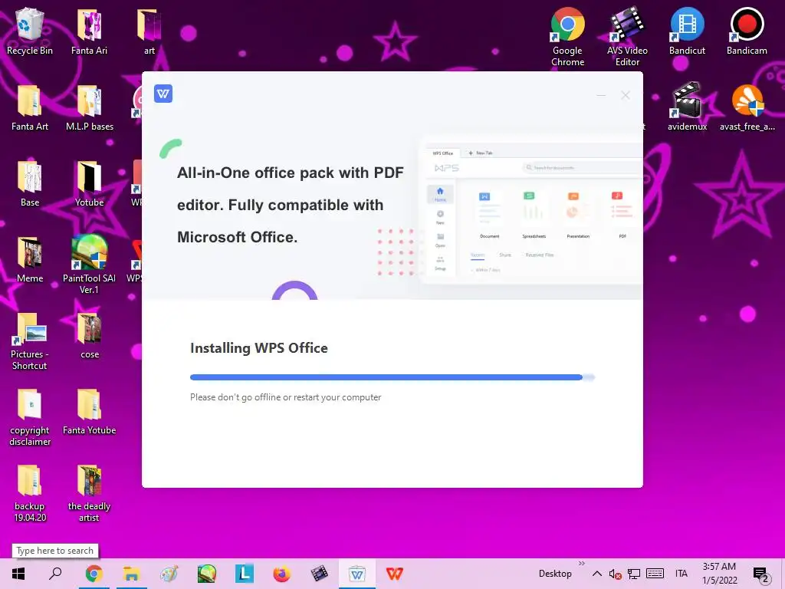Open the Bandicut desktop shortcut

[687, 31]
